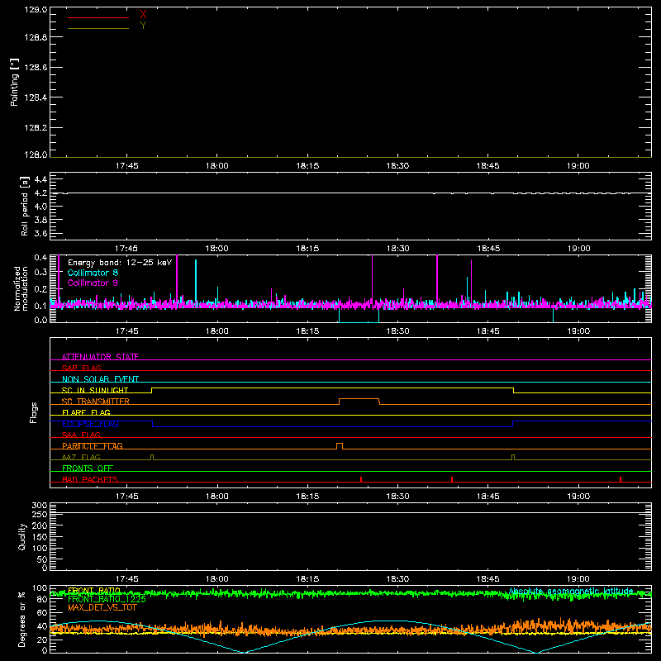Click the blue ECLIPSE_FLAG label

(x=90, y=424)
